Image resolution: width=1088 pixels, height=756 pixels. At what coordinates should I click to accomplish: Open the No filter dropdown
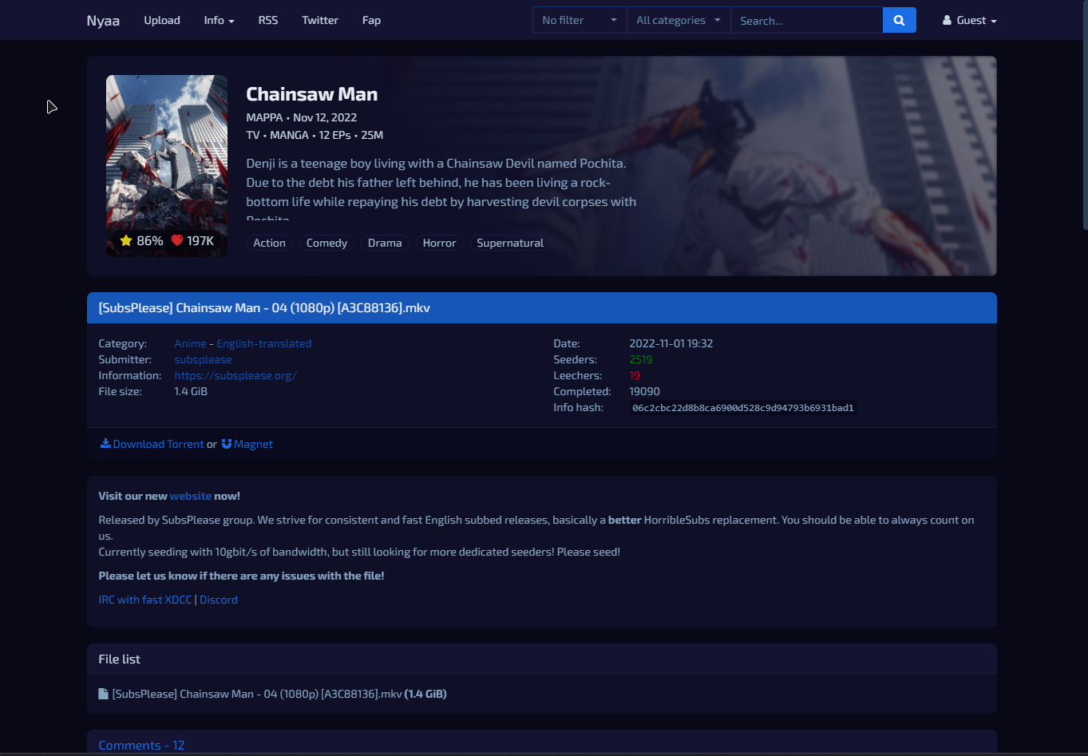tap(579, 21)
